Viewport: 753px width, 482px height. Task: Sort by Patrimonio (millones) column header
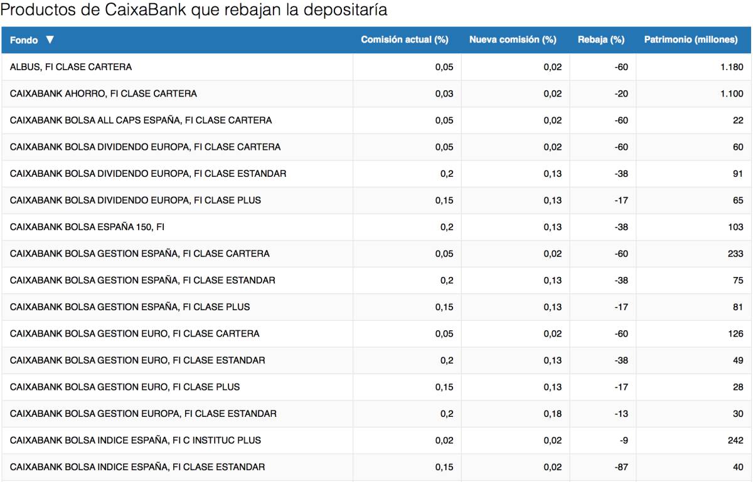[690, 40]
